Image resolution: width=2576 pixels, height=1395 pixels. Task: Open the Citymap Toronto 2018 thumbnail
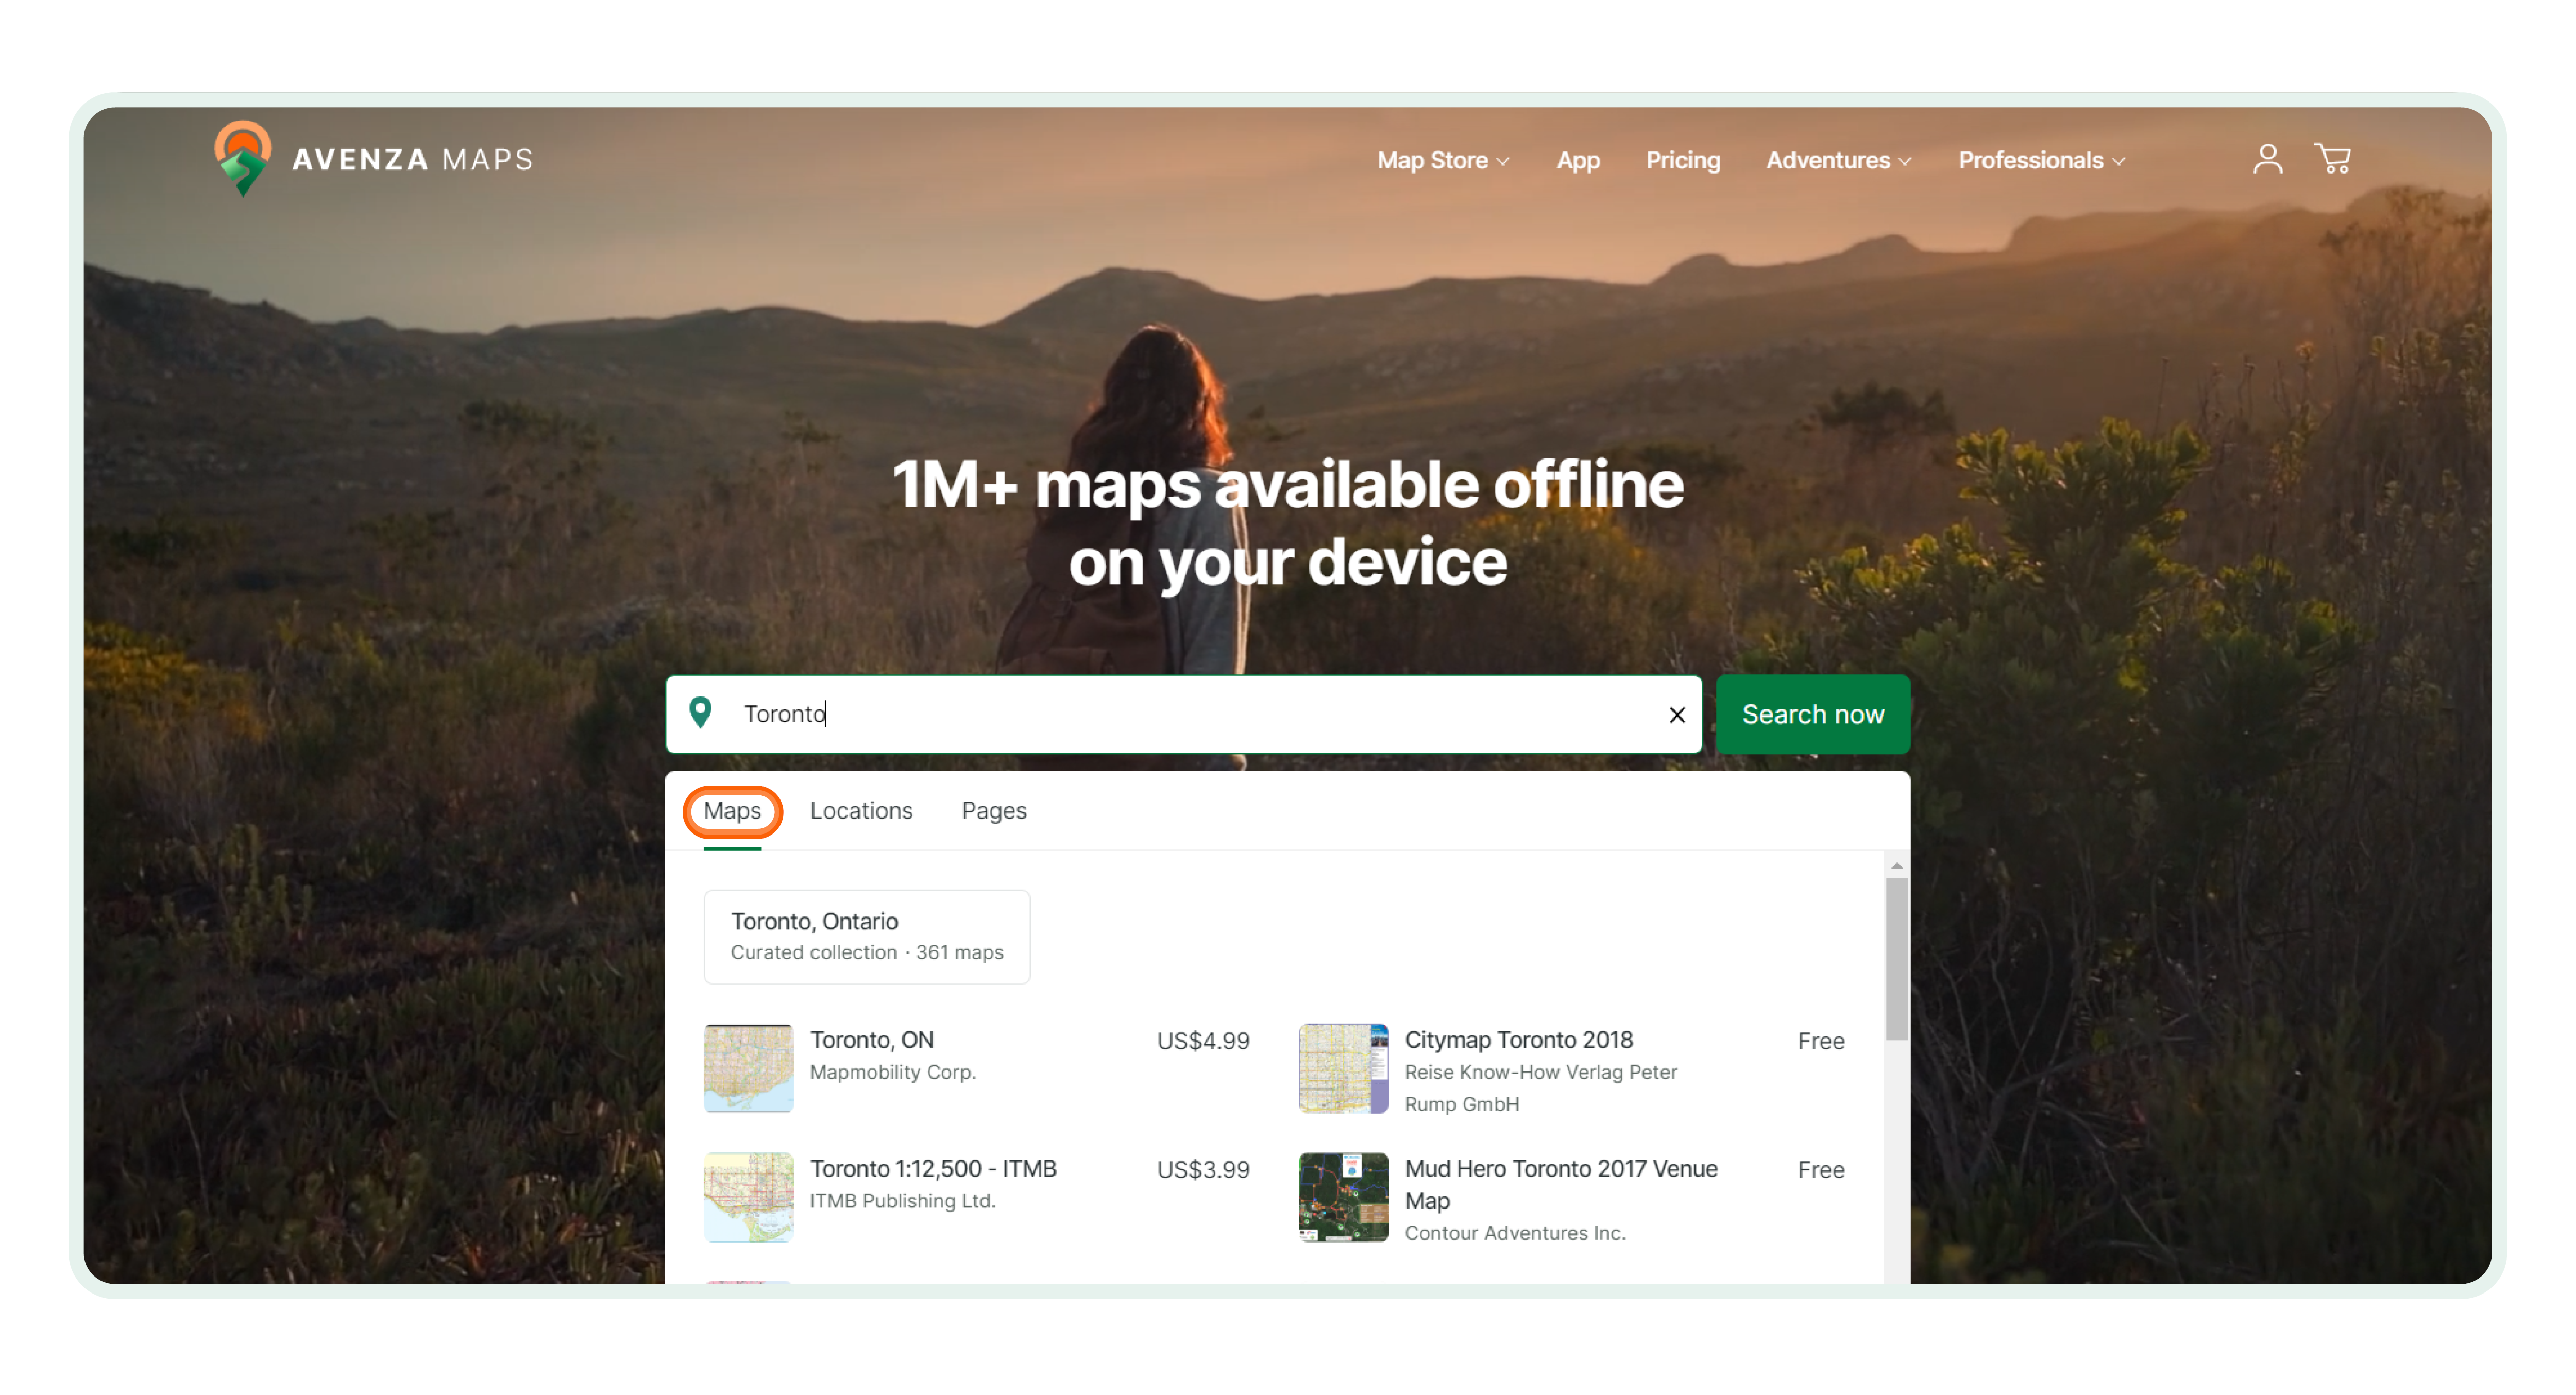pos(1343,1067)
